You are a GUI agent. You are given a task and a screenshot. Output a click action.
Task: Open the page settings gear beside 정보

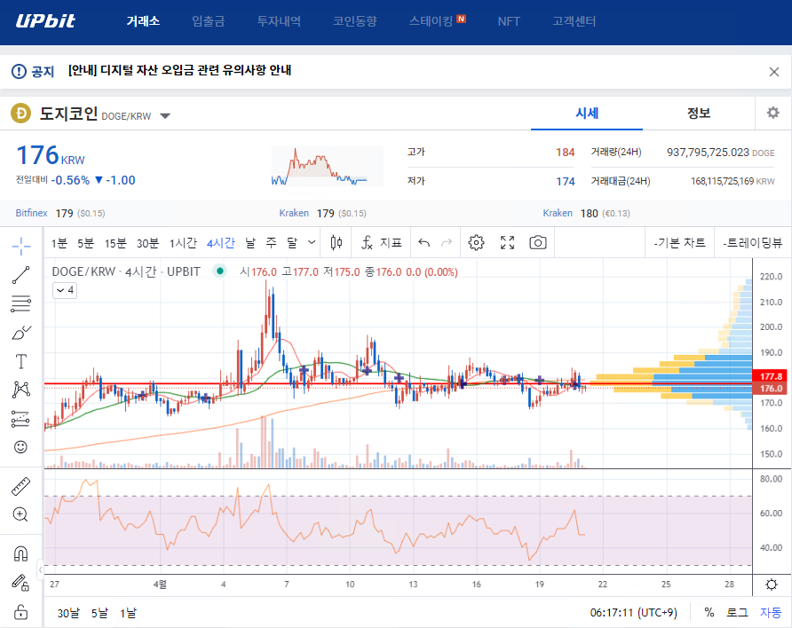[772, 113]
